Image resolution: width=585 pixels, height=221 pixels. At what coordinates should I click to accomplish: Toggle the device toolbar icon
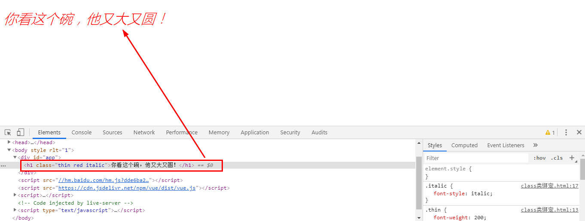pos(21,132)
